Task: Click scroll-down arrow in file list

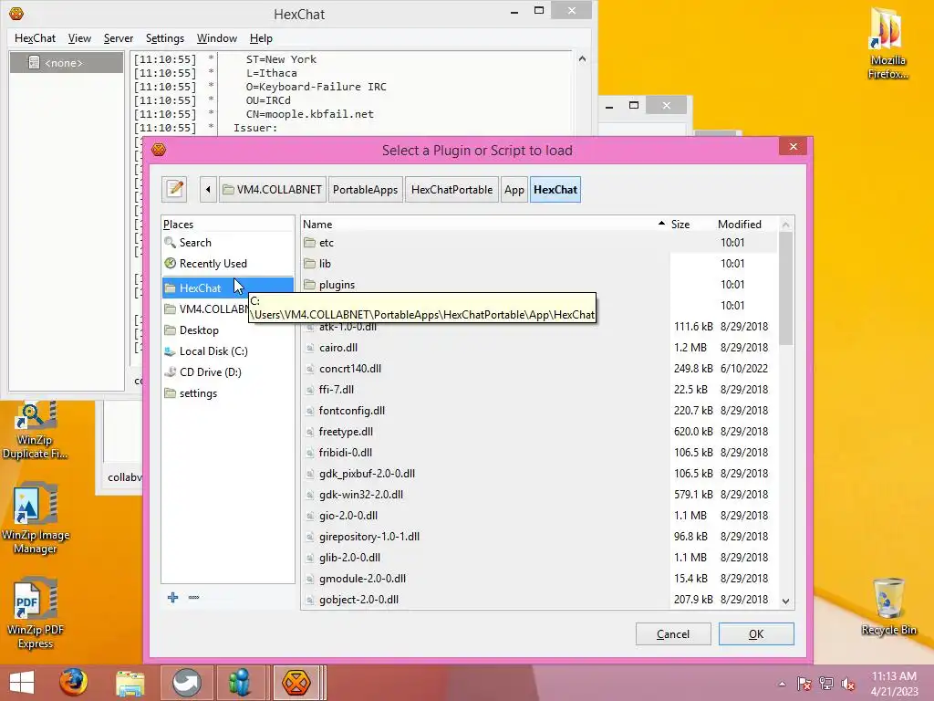Action: tap(785, 602)
